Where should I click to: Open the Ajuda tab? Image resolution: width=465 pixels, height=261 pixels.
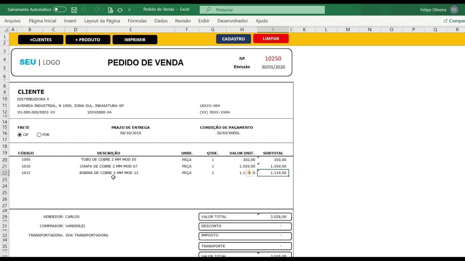tap(262, 21)
